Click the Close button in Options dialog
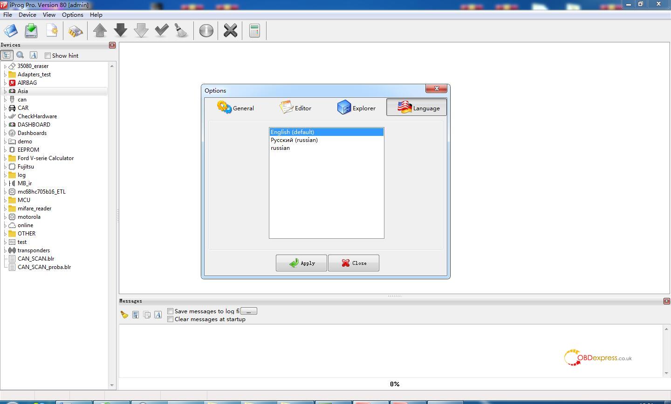This screenshot has height=404, width=671. click(353, 263)
